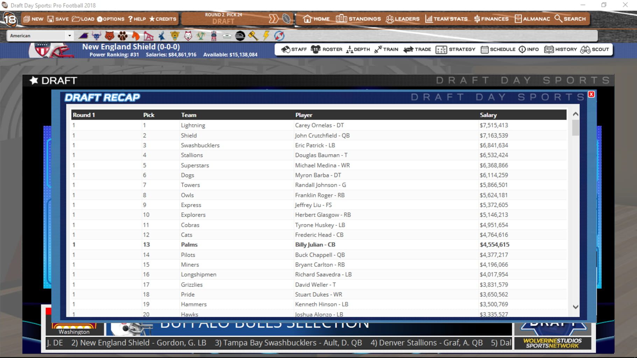Open the team HISTORY page
The image size is (637, 358).
tap(560, 49)
